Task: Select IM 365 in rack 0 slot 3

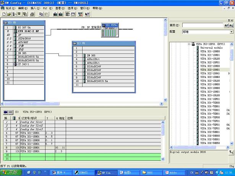Action: (x=24, y=53)
